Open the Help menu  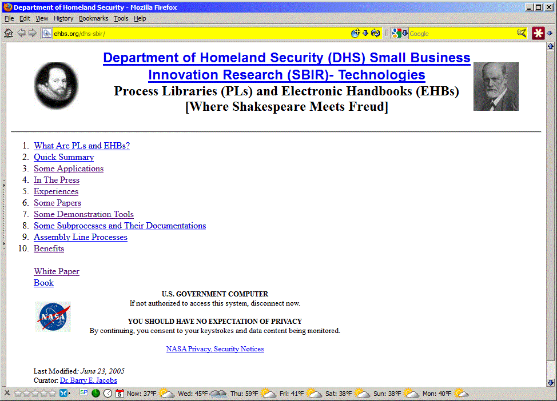tap(140, 18)
